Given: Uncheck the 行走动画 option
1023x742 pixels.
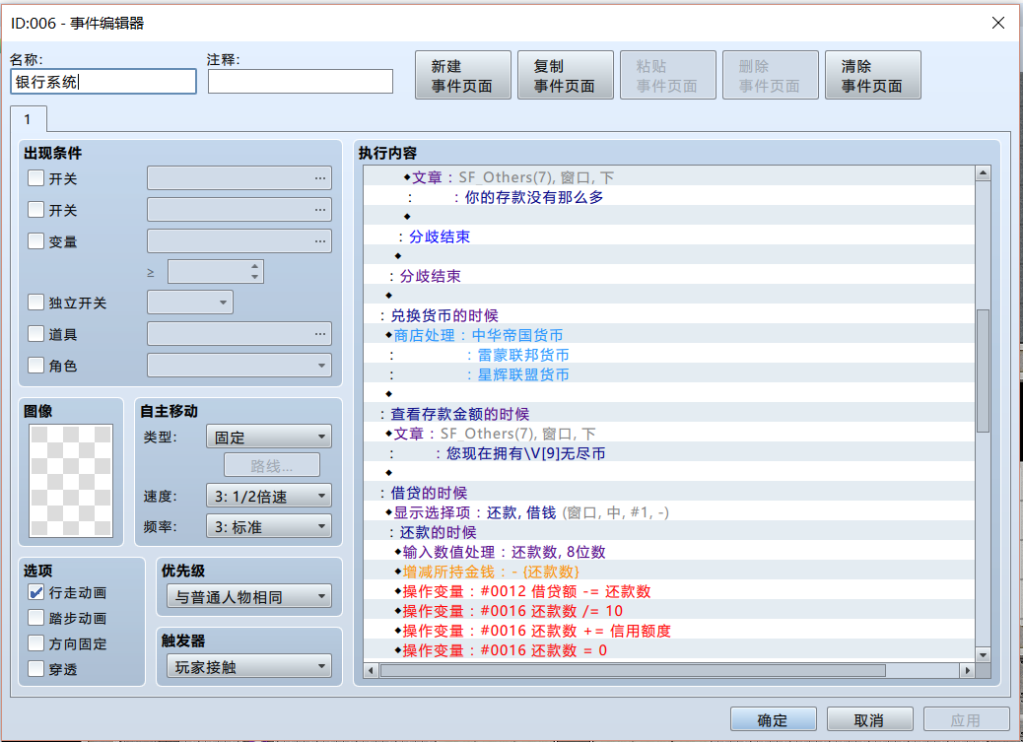Looking at the screenshot, I should [x=35, y=592].
